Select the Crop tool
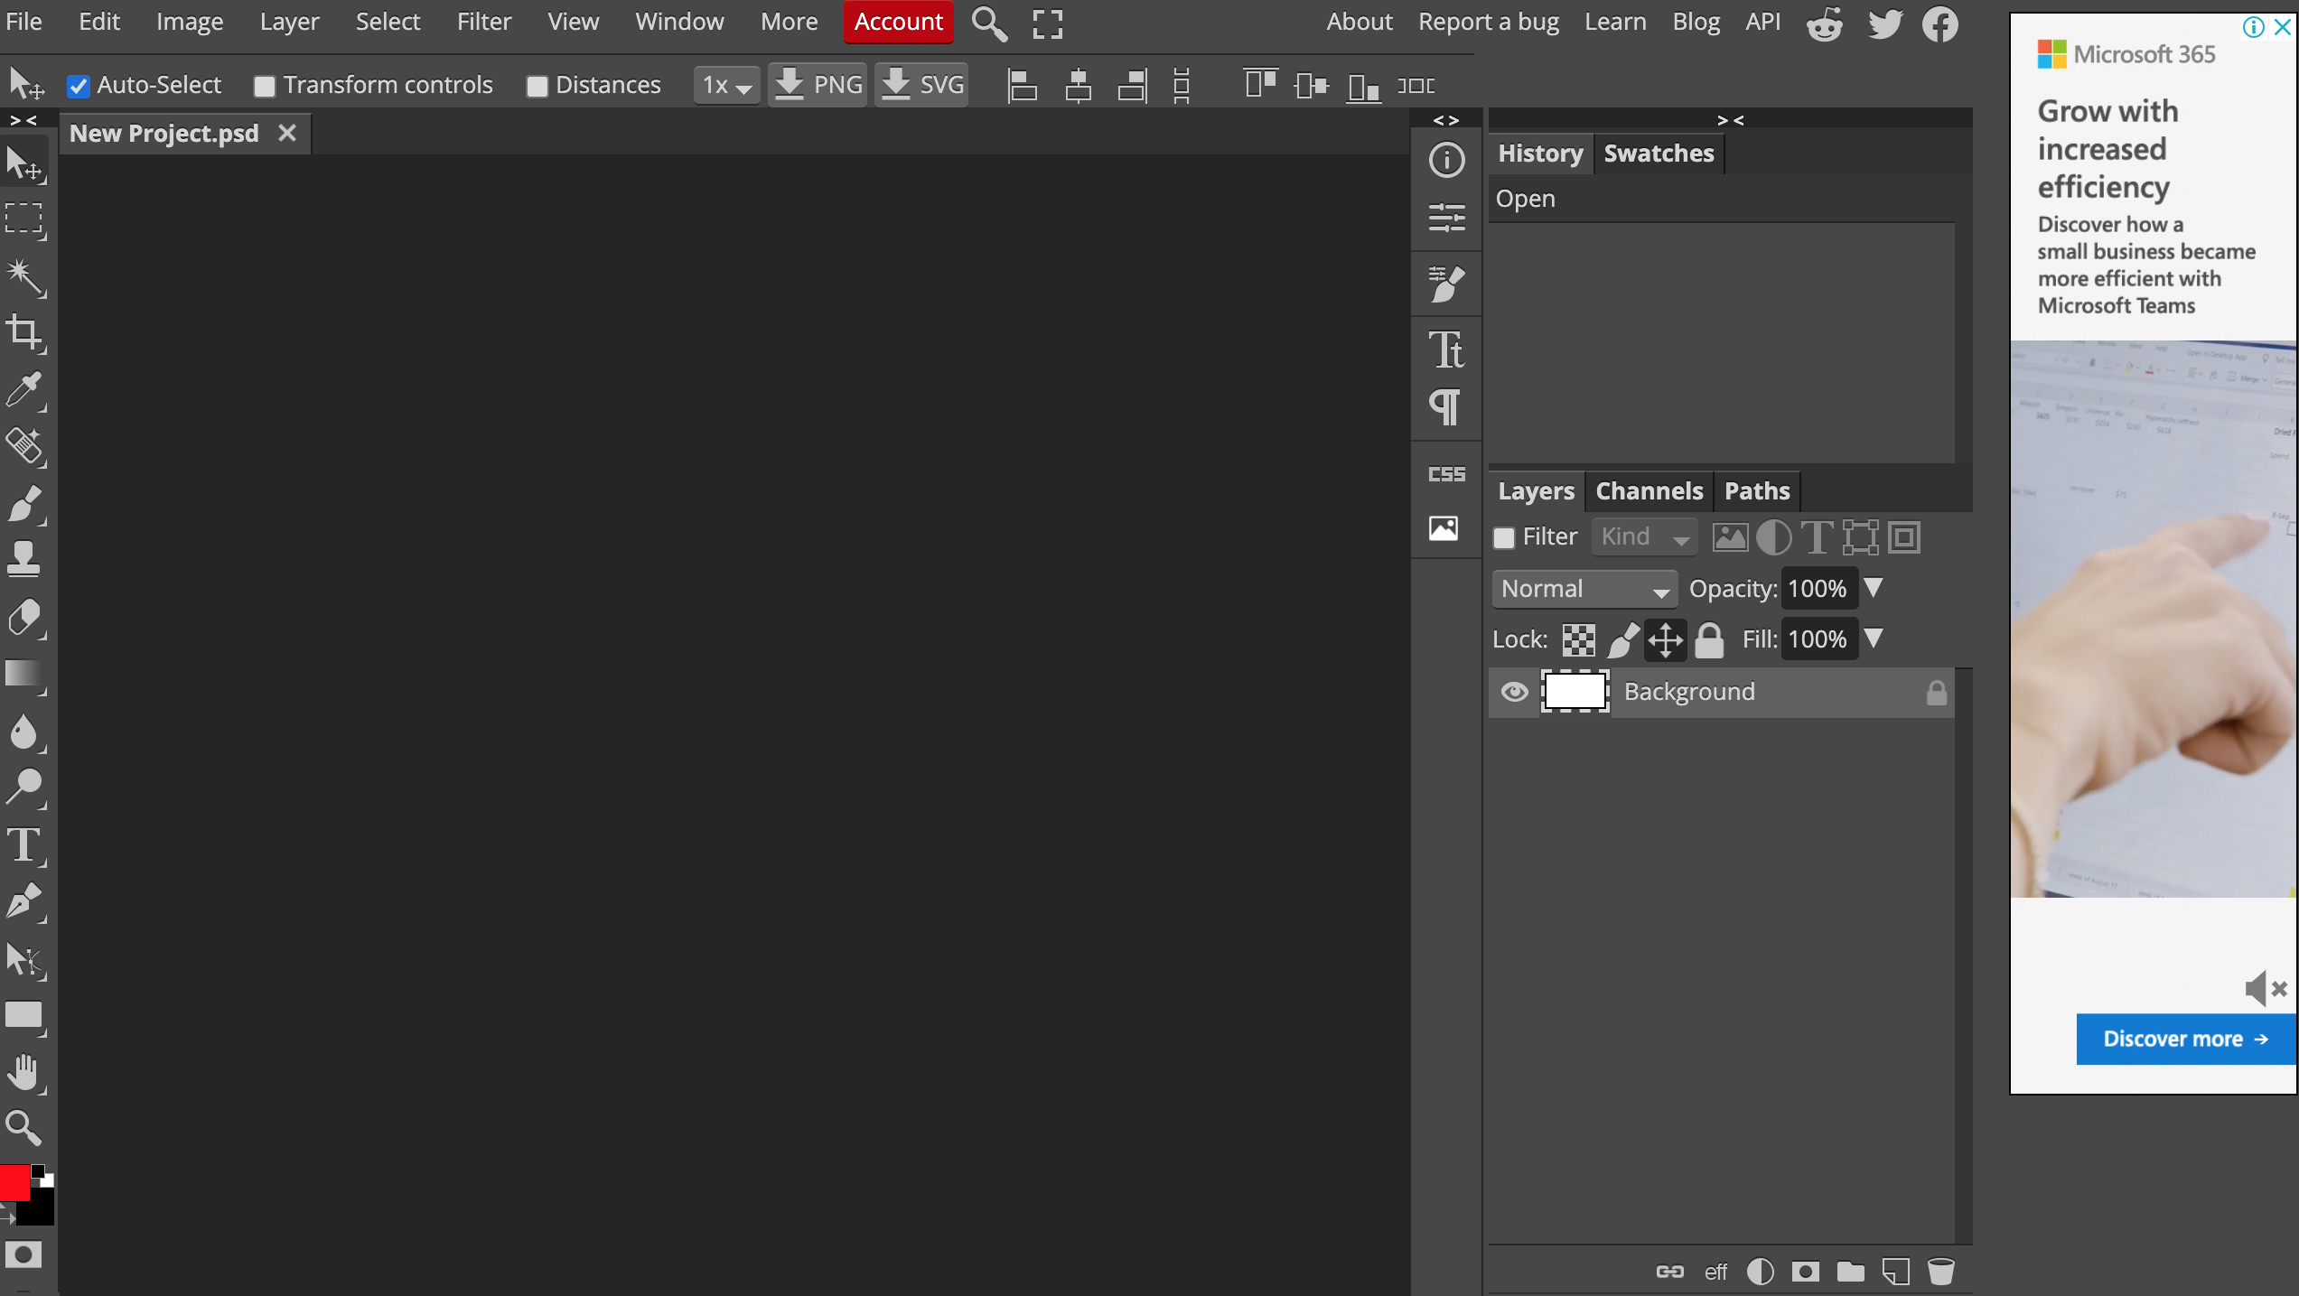This screenshot has height=1296, width=2299. pos(24,334)
